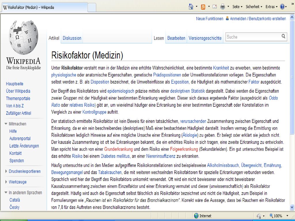Open Themenportale sidebar link

tap(18, 98)
